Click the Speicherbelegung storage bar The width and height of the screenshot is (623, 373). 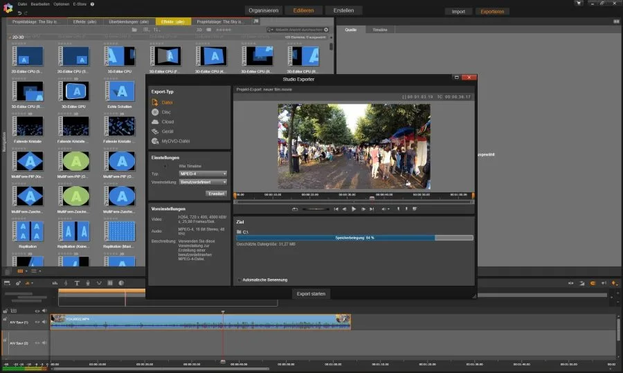coord(354,237)
